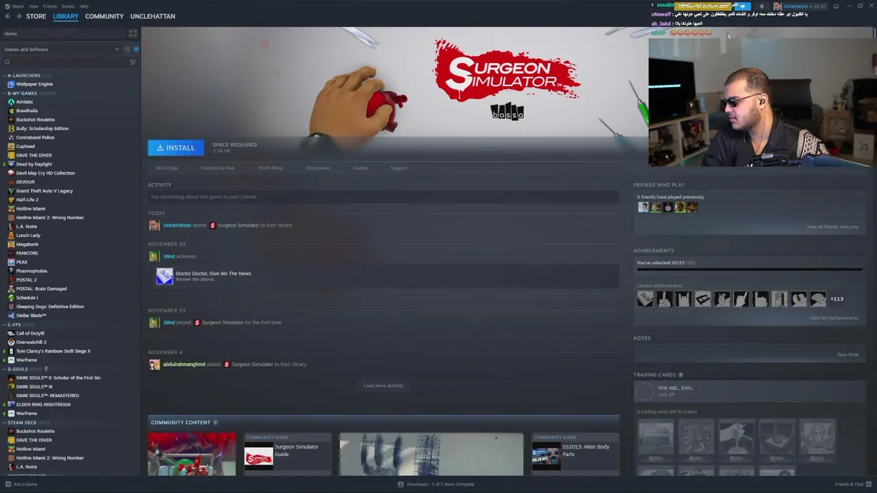Click New Note in Notes
The image size is (877, 493).
848,355
